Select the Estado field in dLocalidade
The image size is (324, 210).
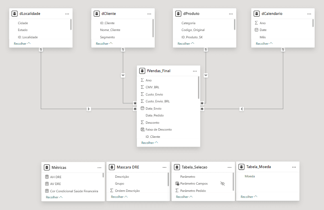click(23, 30)
